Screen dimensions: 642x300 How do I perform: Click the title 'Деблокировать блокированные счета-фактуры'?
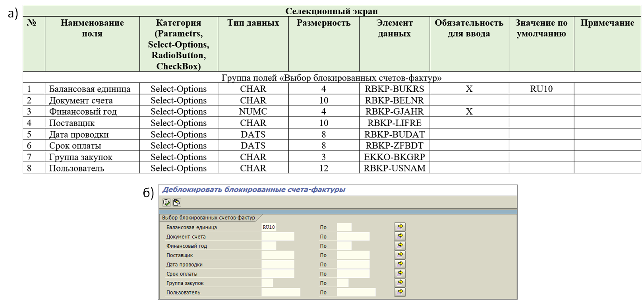pos(253,190)
